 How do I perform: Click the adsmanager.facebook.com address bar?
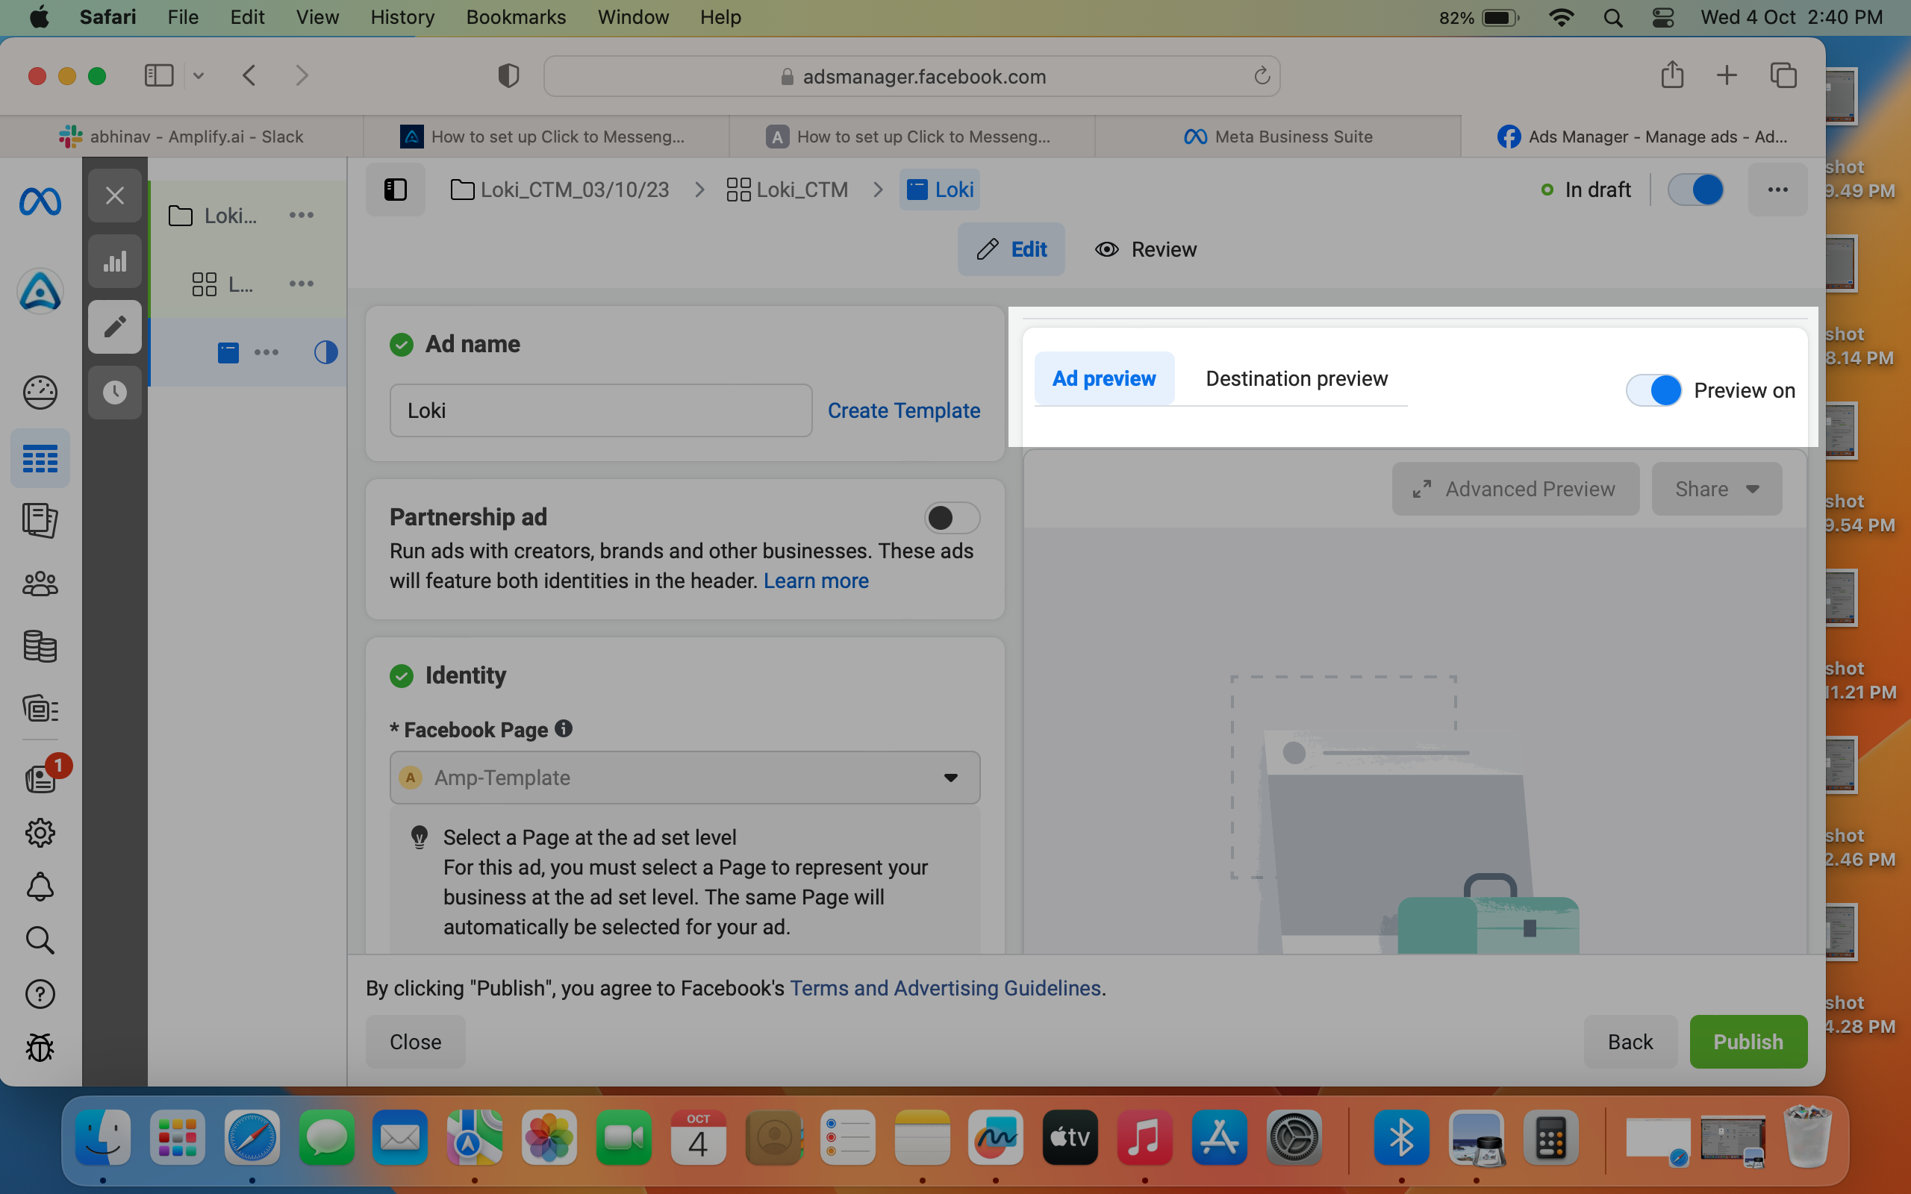click(x=911, y=76)
